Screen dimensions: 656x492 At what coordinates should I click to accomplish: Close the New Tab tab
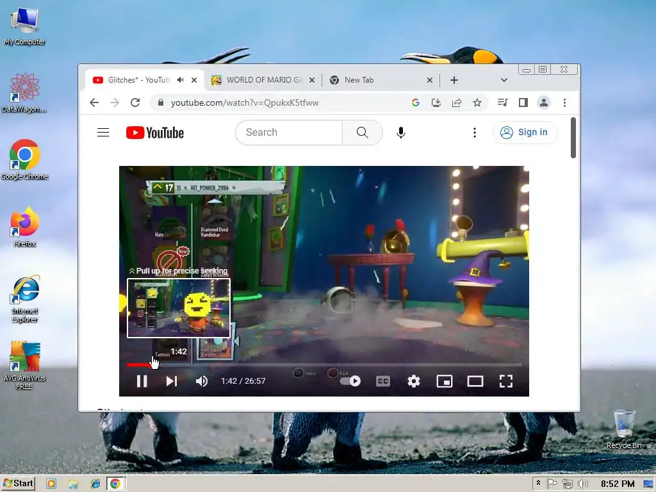click(x=430, y=80)
